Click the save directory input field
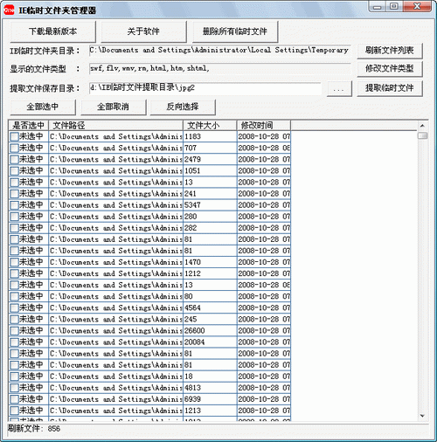This screenshot has height=442, width=437. pyautogui.click(x=205, y=88)
